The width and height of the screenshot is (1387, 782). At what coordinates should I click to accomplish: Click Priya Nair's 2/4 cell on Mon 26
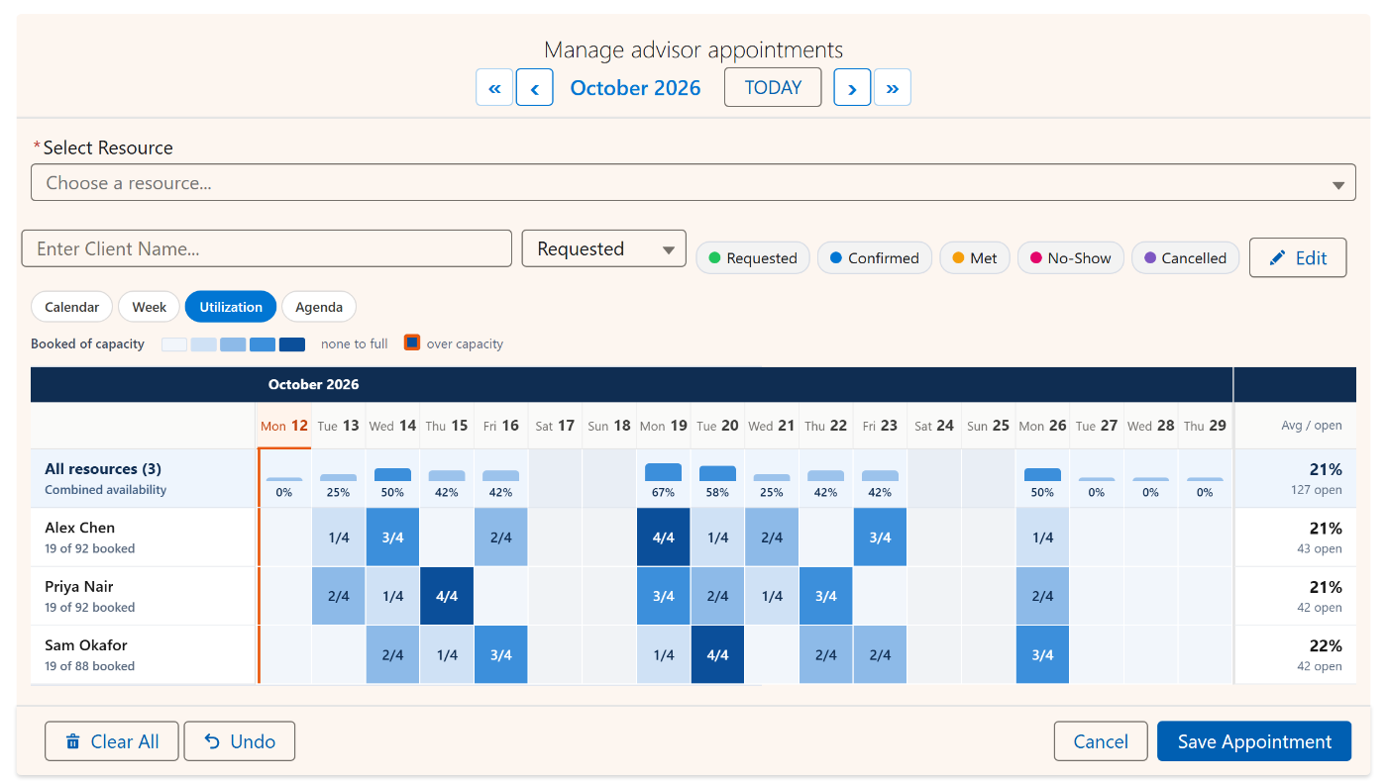point(1042,596)
